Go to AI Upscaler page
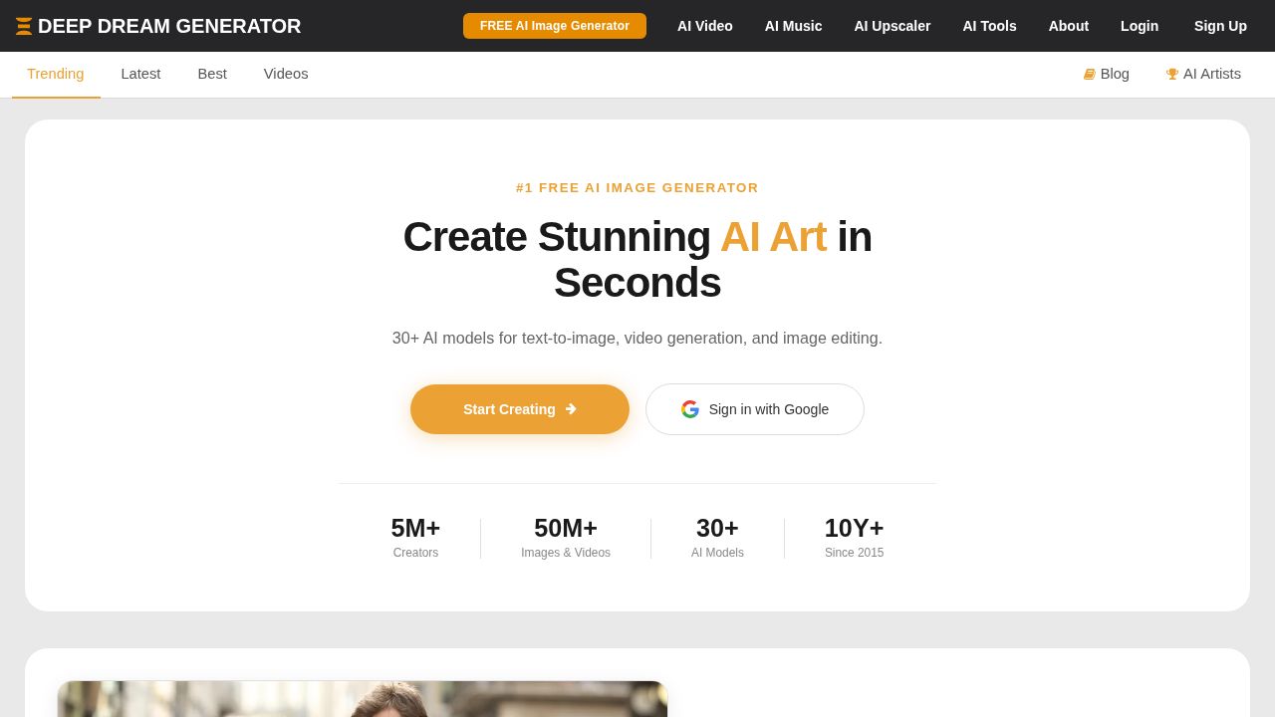 point(892,26)
